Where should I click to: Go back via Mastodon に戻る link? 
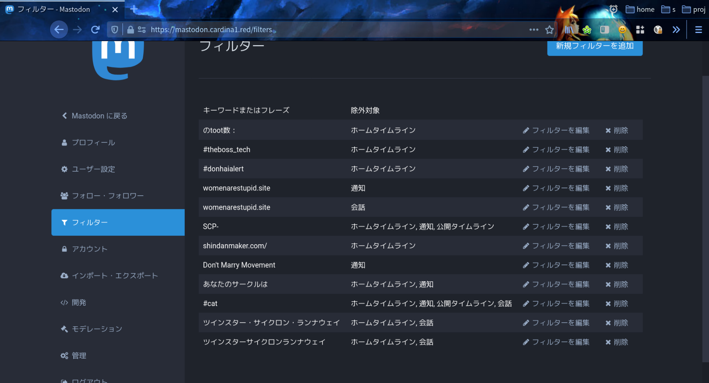(99, 116)
